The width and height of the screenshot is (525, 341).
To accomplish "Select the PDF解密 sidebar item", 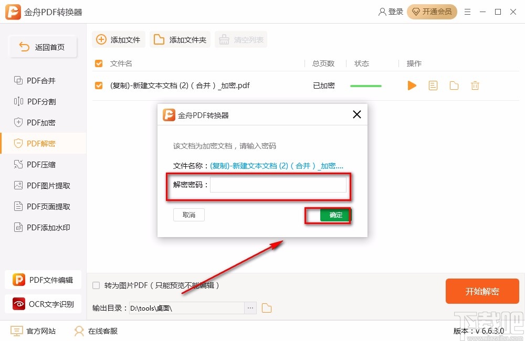I will 43,143.
